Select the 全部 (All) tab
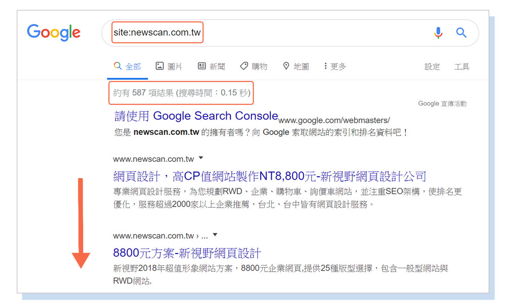The width and height of the screenshot is (506, 303). pyautogui.click(x=128, y=67)
